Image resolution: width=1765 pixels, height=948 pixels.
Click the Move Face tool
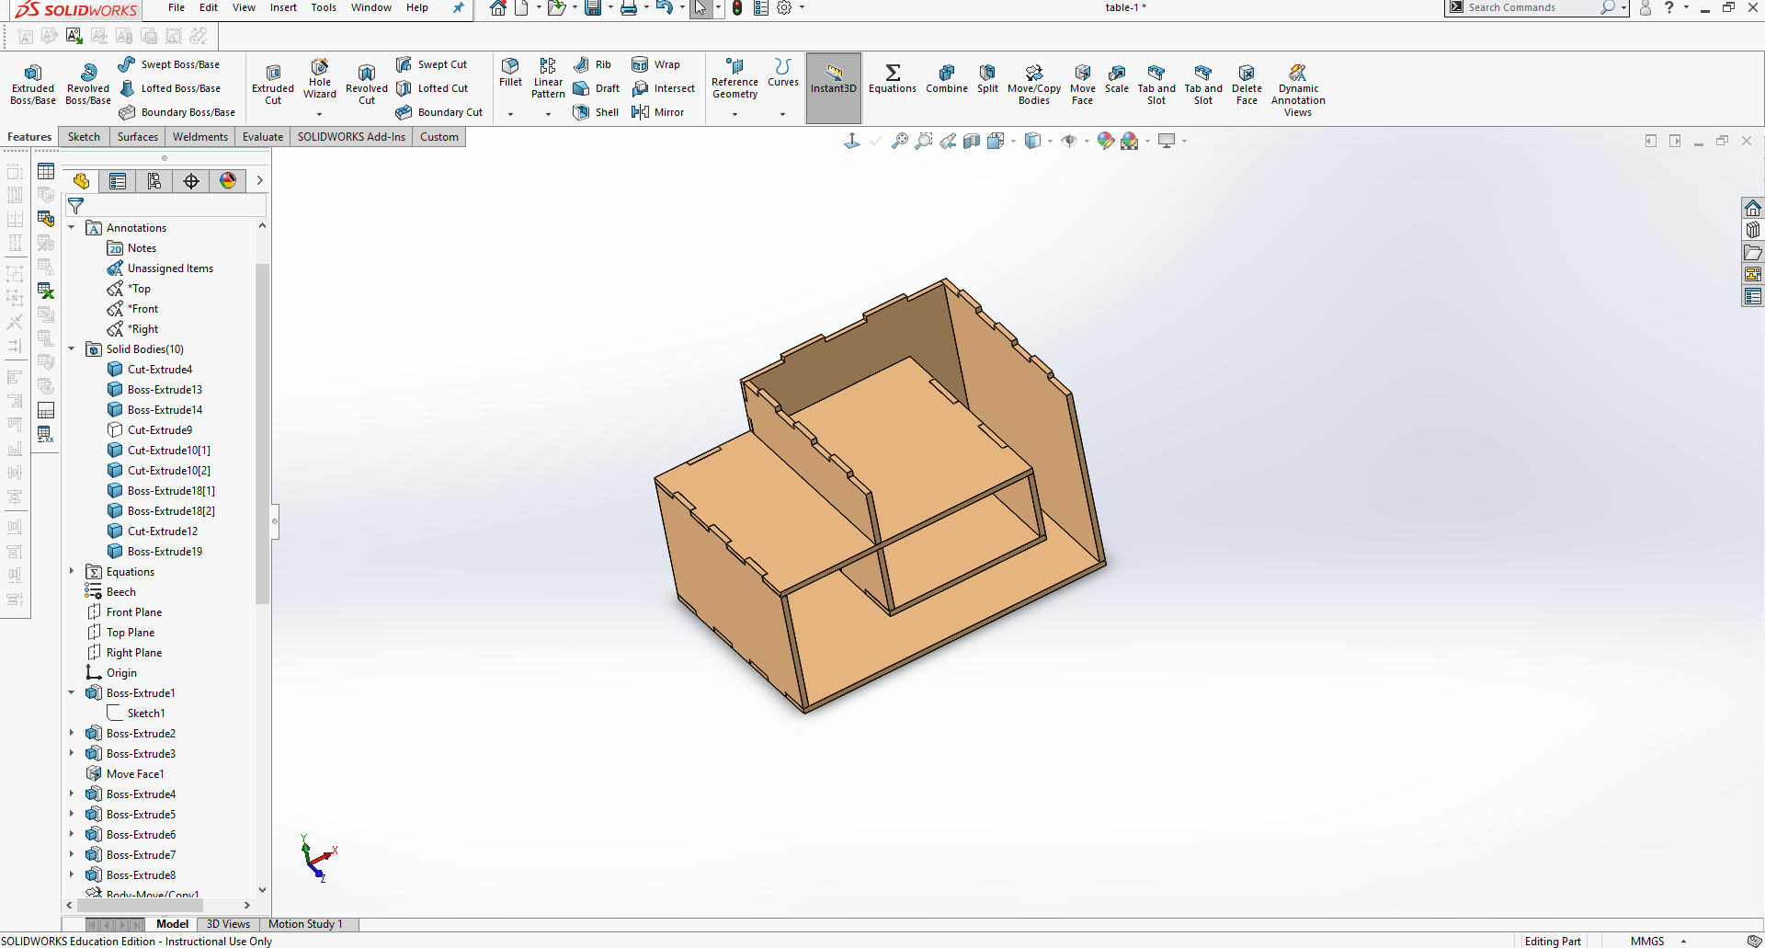coord(1083,85)
